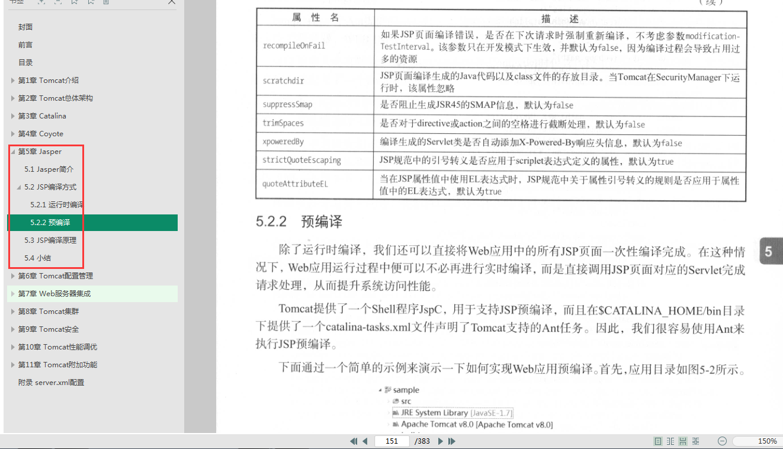The height and width of the screenshot is (449, 783).
Task: Collapse the 5.2 JSP编译方式 arrow
Action: [x=20, y=187]
